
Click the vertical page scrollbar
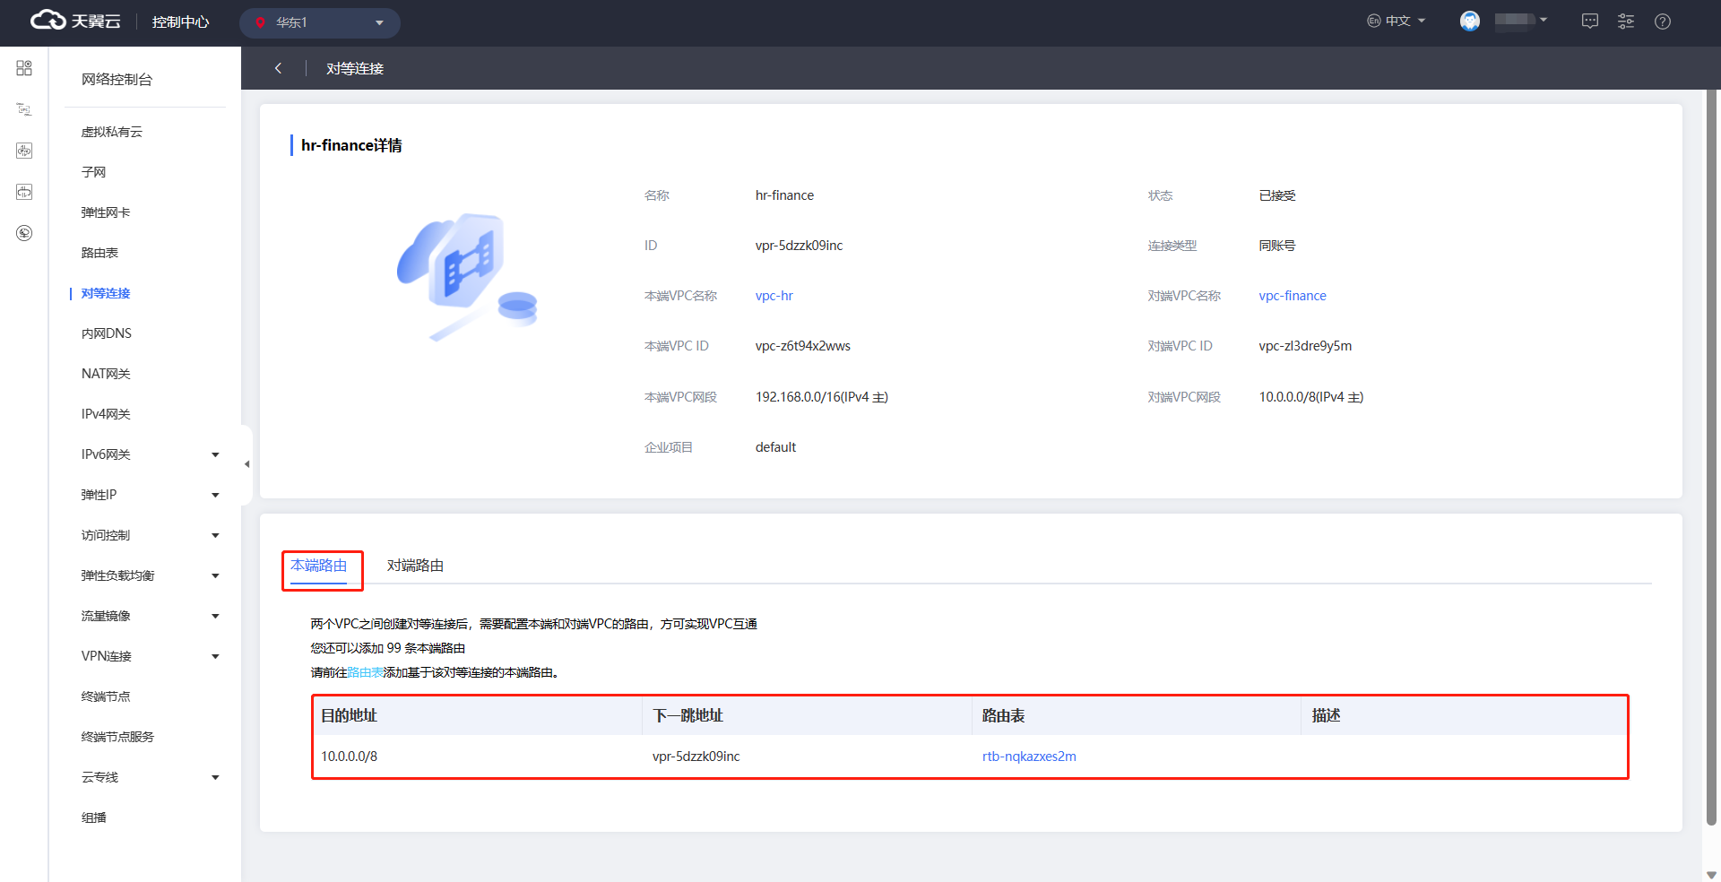coord(1711,448)
